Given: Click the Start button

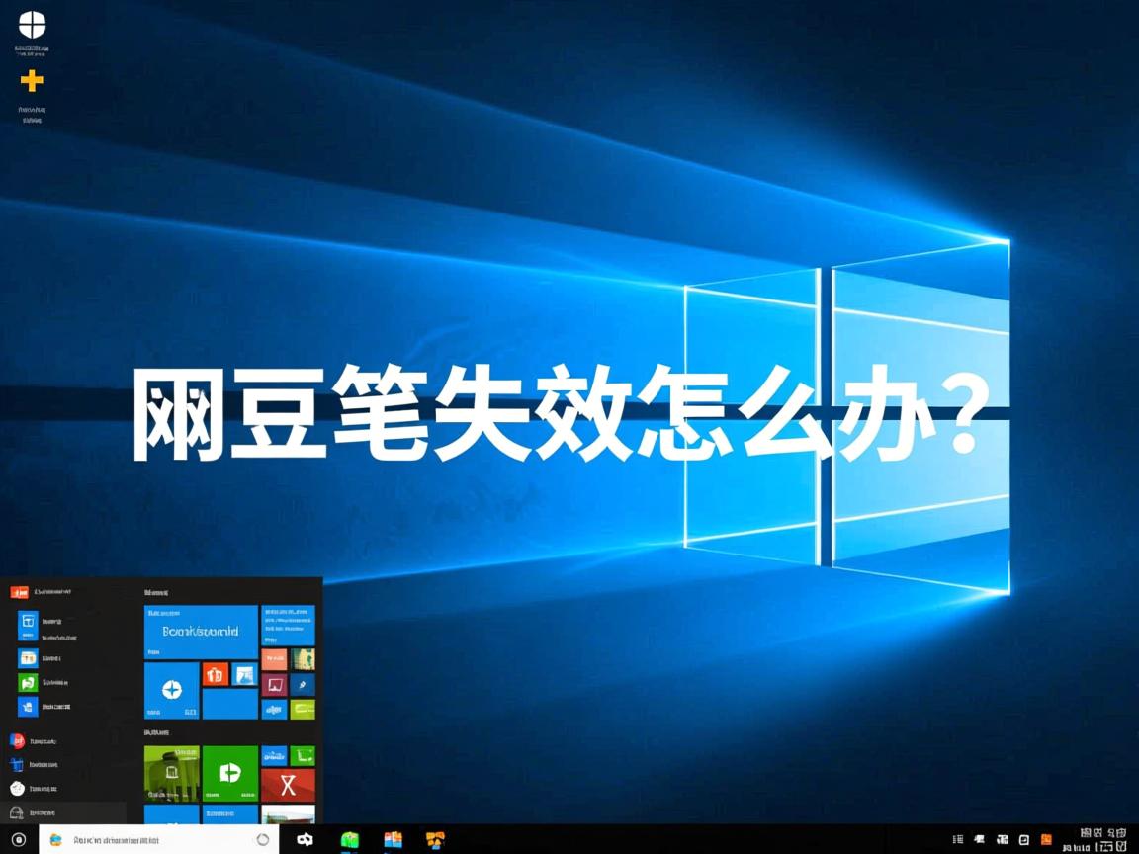Looking at the screenshot, I should tap(19, 839).
